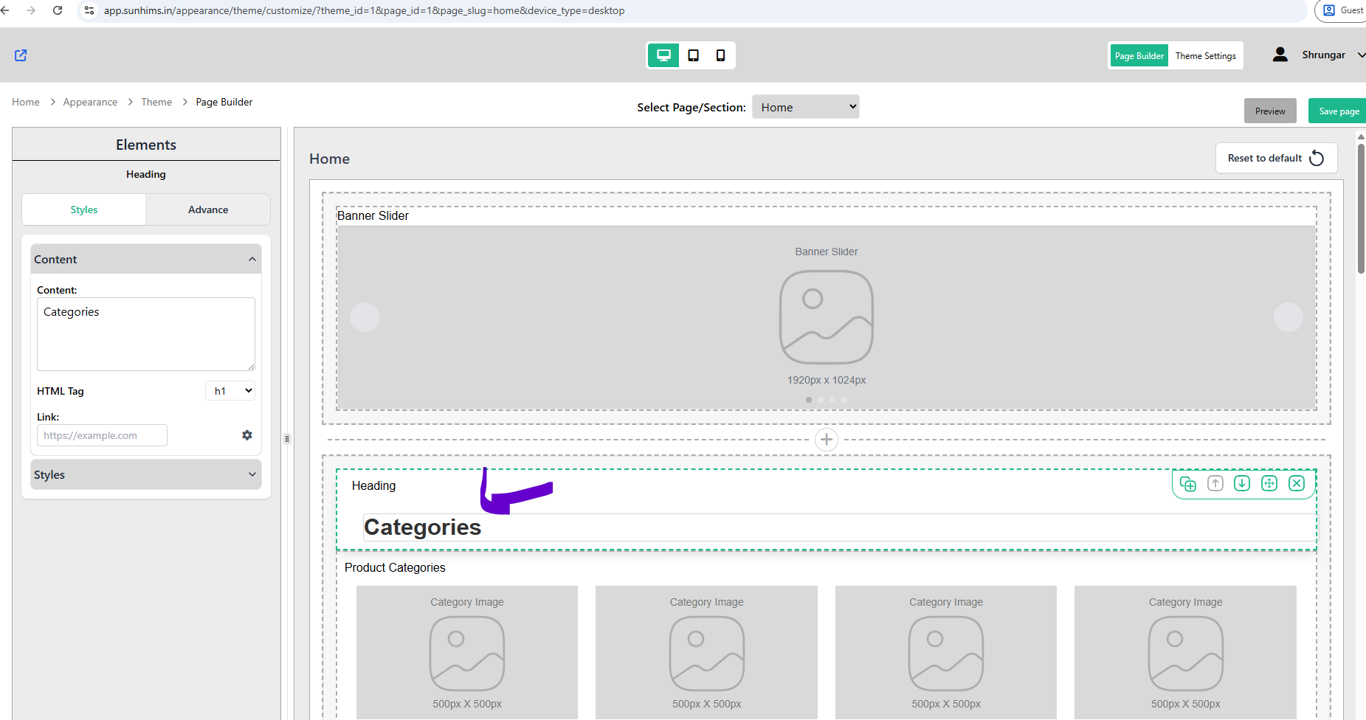Click Reset to default button
This screenshot has height=720, width=1366.
click(x=1276, y=158)
